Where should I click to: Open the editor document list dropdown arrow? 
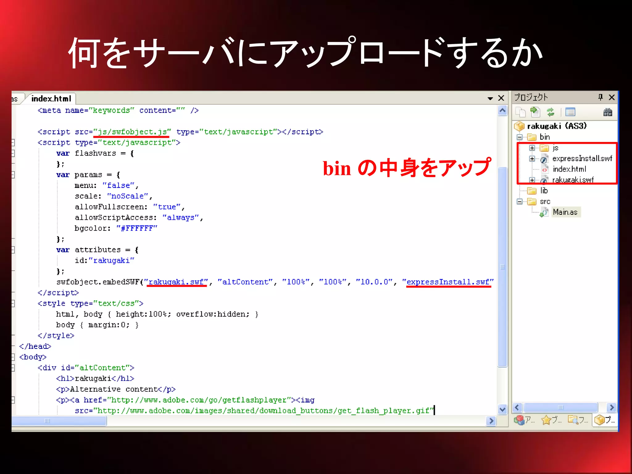(x=490, y=98)
